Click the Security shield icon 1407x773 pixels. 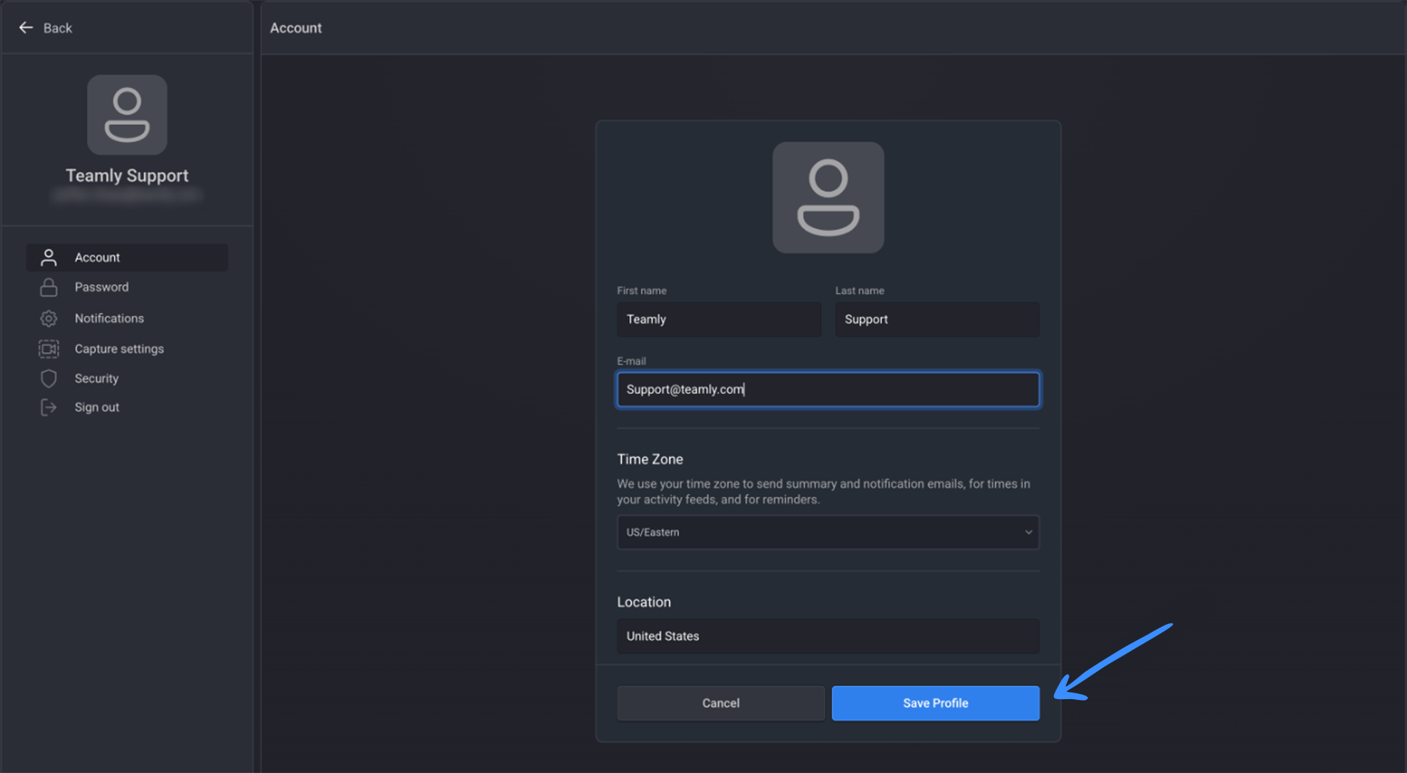tap(49, 378)
